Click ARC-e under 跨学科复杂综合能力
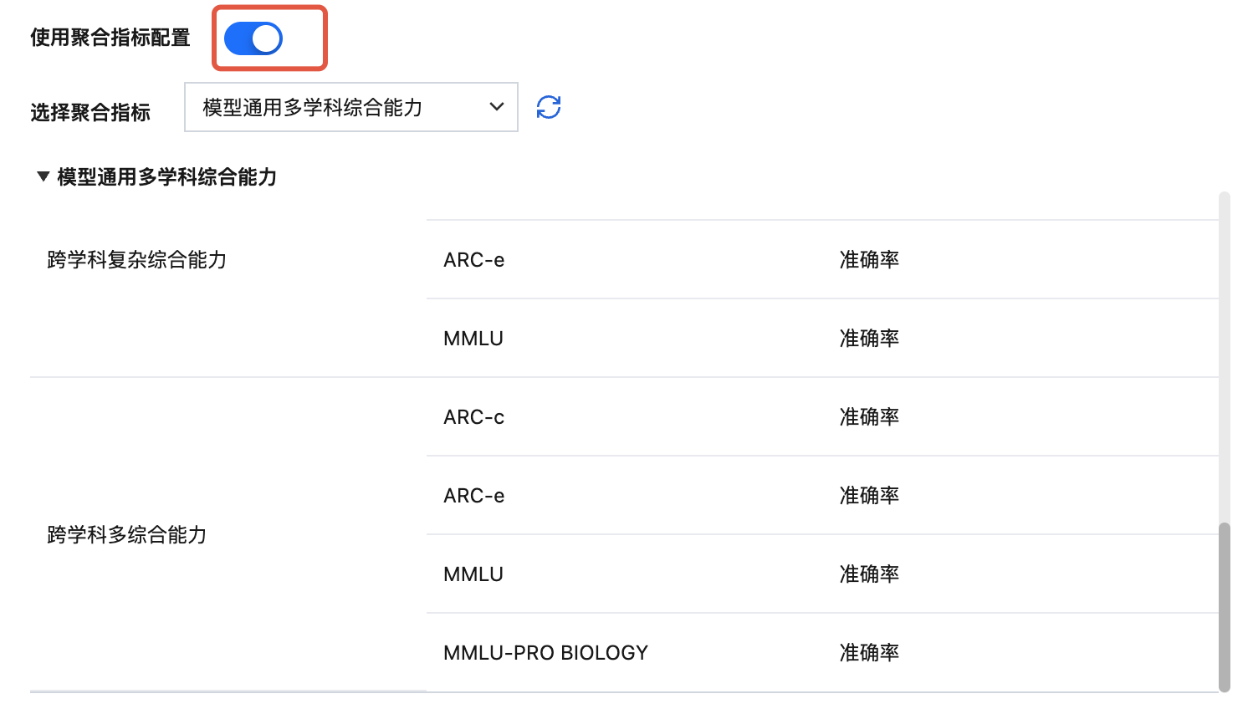This screenshot has height=709, width=1253. (x=474, y=260)
